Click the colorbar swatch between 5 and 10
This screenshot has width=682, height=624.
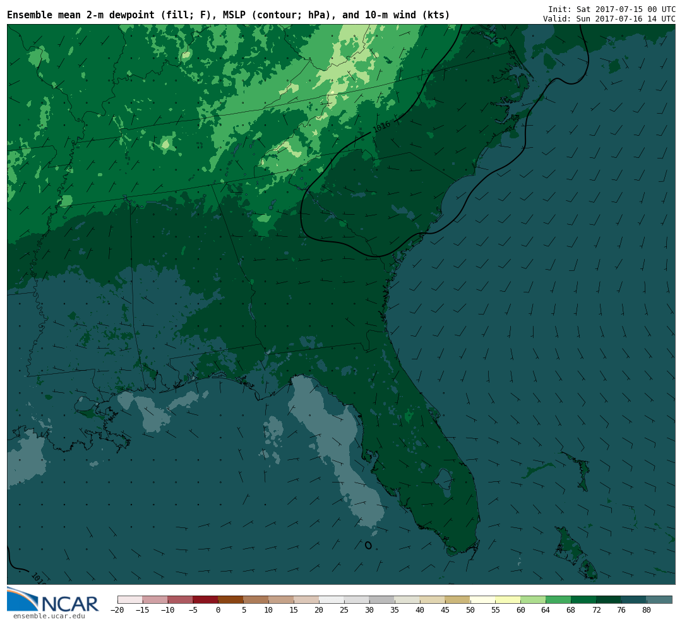256,599
